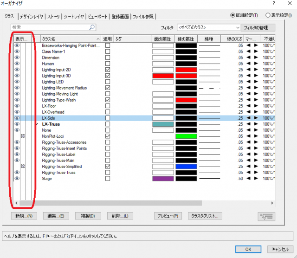Enable the apply checkbox for Human class

[108, 64]
